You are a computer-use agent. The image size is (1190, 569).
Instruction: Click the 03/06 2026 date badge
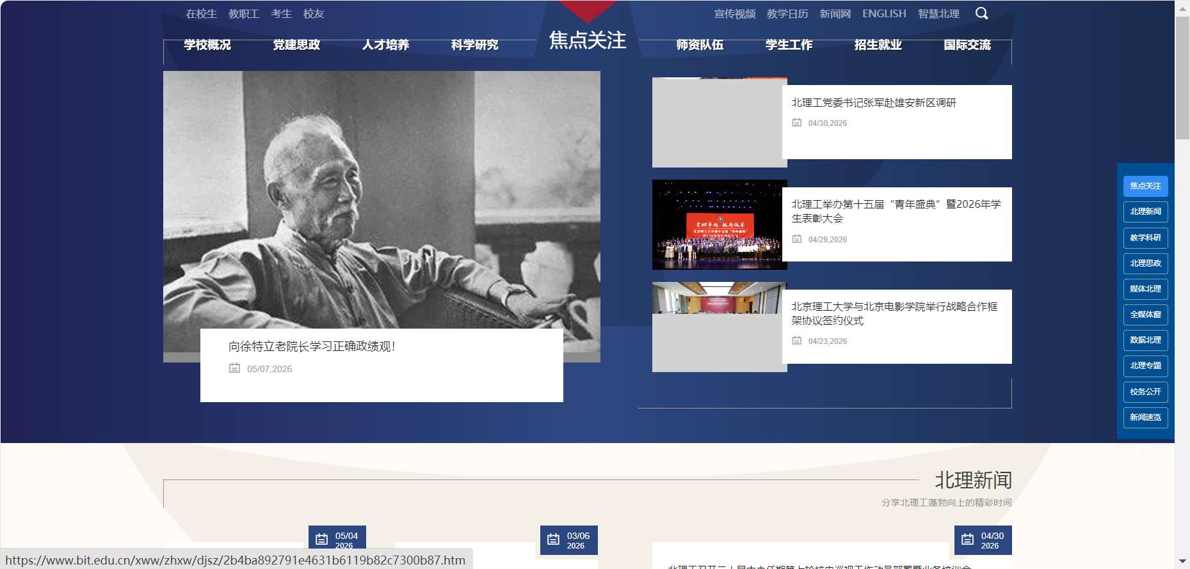[569, 540]
